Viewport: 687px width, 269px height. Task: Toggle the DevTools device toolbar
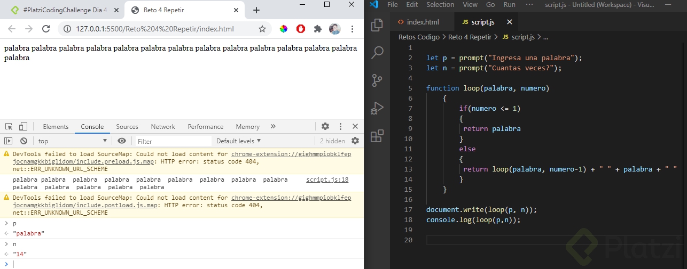click(23, 126)
